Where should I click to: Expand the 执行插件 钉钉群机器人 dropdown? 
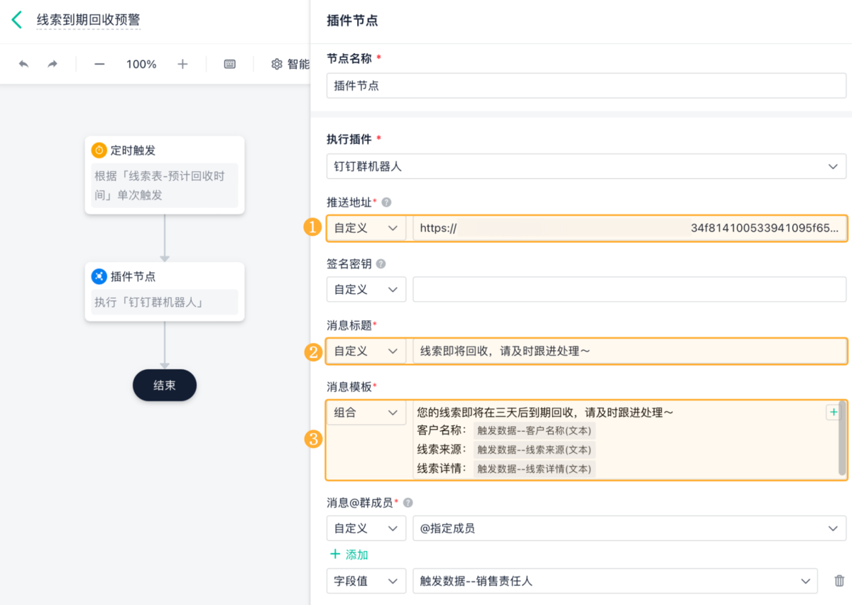[x=586, y=166]
